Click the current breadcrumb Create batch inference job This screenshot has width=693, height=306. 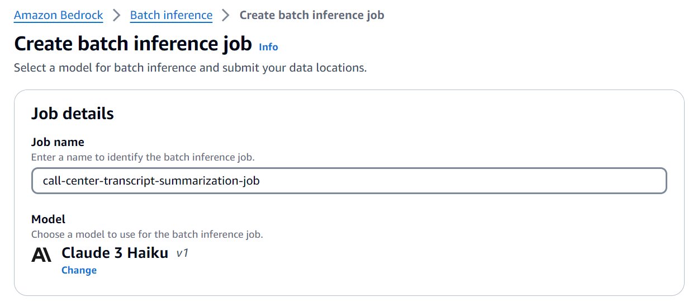tap(311, 15)
